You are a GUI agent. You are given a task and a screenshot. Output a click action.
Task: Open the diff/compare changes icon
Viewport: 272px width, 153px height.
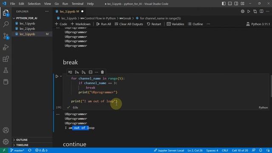tap(255, 11)
